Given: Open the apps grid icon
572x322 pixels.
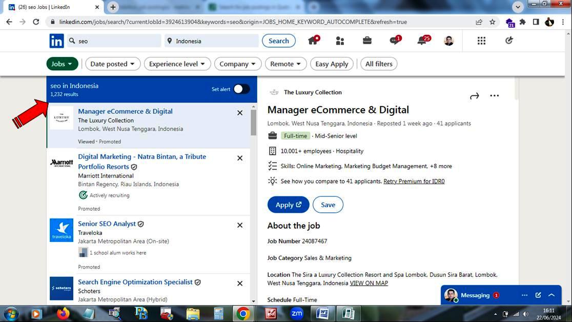Looking at the screenshot, I should (x=481, y=41).
